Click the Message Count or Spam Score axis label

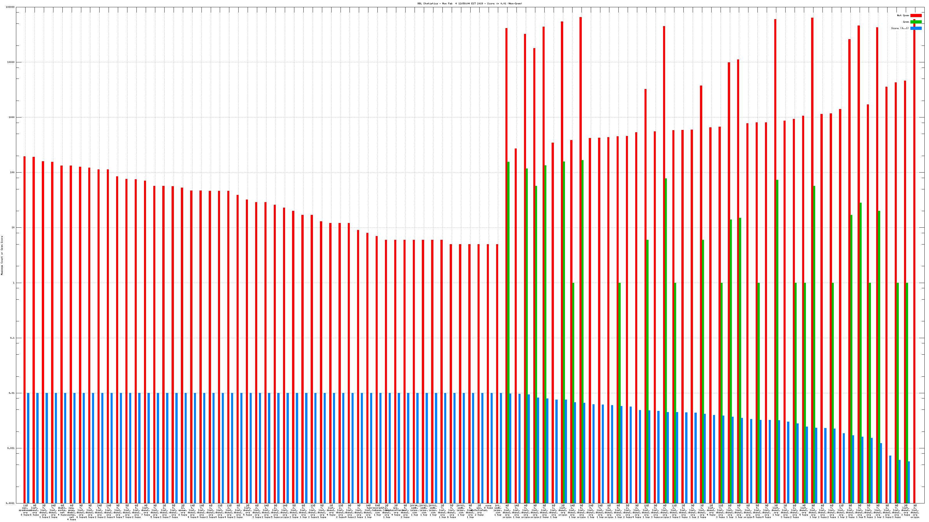(x=2, y=255)
